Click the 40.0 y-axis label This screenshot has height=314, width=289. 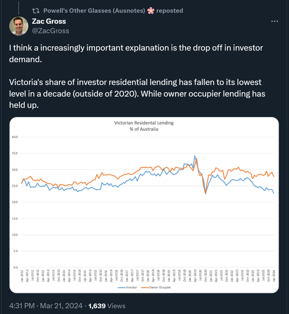point(15,137)
